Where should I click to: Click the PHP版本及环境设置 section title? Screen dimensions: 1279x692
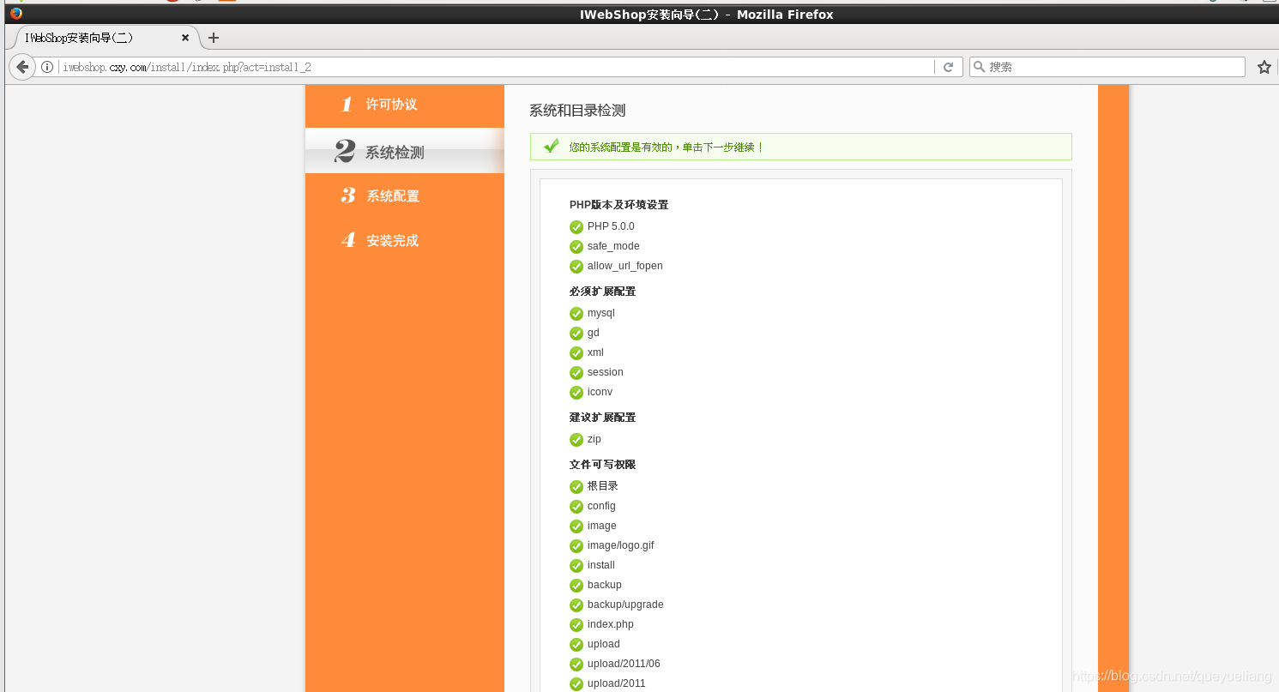coord(618,205)
